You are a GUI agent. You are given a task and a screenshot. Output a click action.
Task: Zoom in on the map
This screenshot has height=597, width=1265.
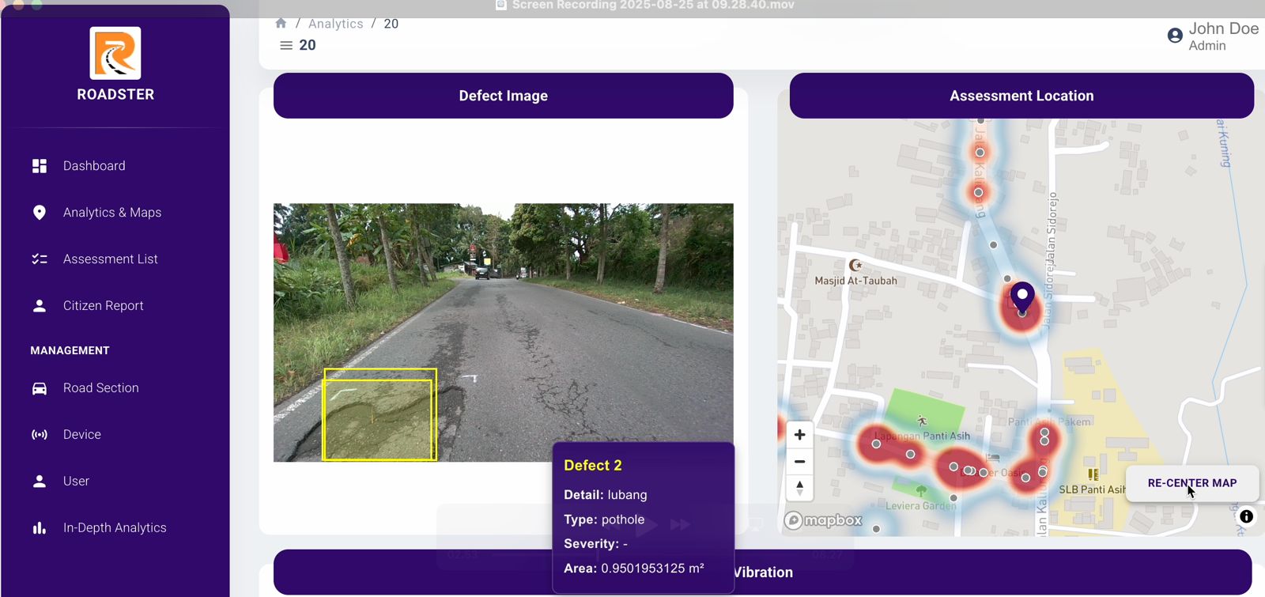799,435
